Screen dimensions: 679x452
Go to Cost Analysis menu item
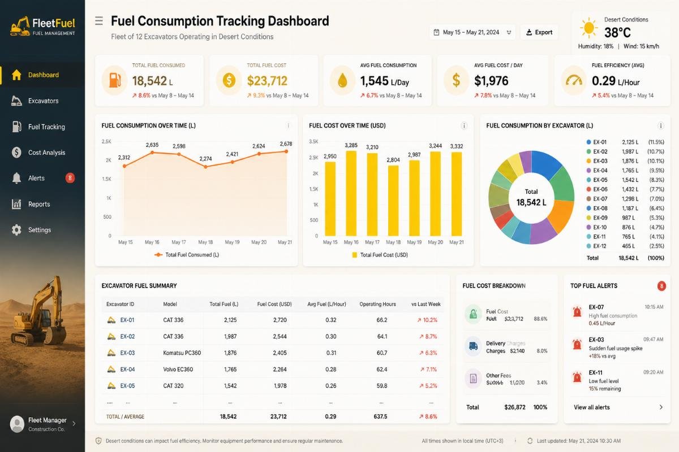click(x=42, y=153)
